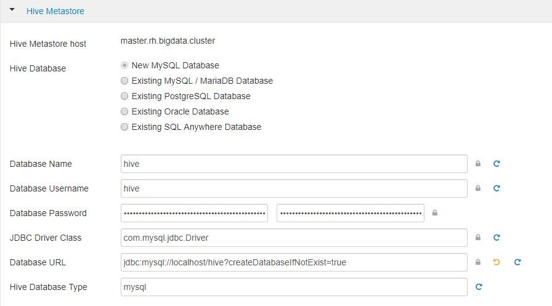Click the lock icon beside Database Username
This screenshot has width=552, height=306.
click(478, 188)
